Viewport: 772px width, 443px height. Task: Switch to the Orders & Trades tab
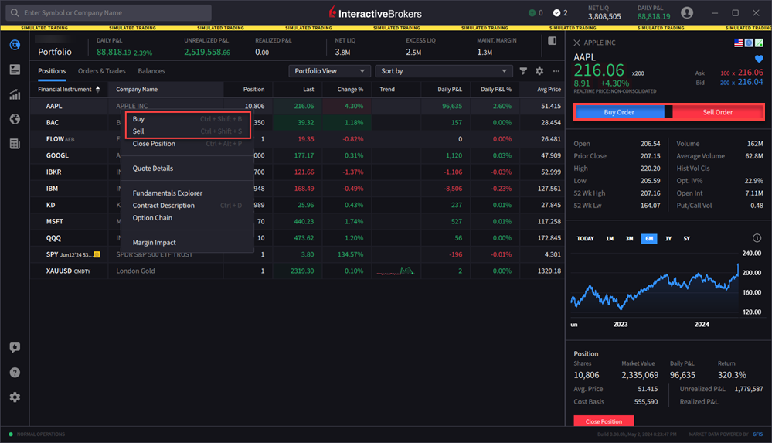[101, 71]
